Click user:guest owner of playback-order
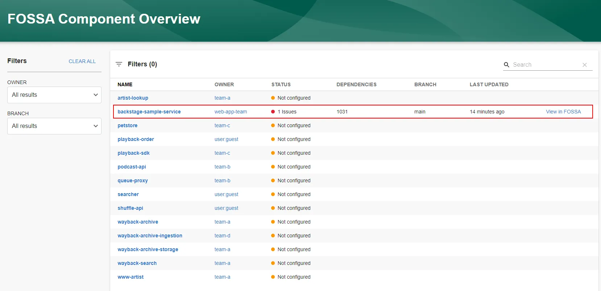The image size is (601, 291). [x=226, y=139]
